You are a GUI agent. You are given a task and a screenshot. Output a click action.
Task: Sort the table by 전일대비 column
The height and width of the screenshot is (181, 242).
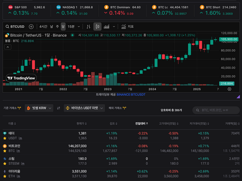coord(141,123)
